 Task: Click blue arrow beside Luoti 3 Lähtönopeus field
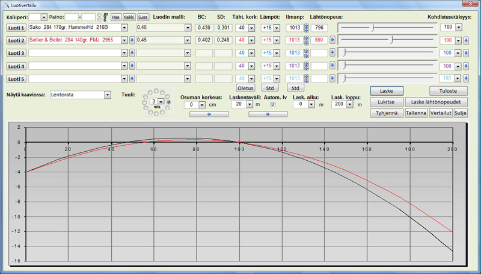(x=332, y=53)
